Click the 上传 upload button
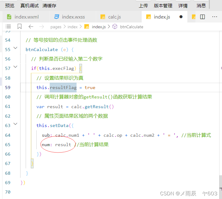Screen dimensions: 222x199 tap(143, 6)
